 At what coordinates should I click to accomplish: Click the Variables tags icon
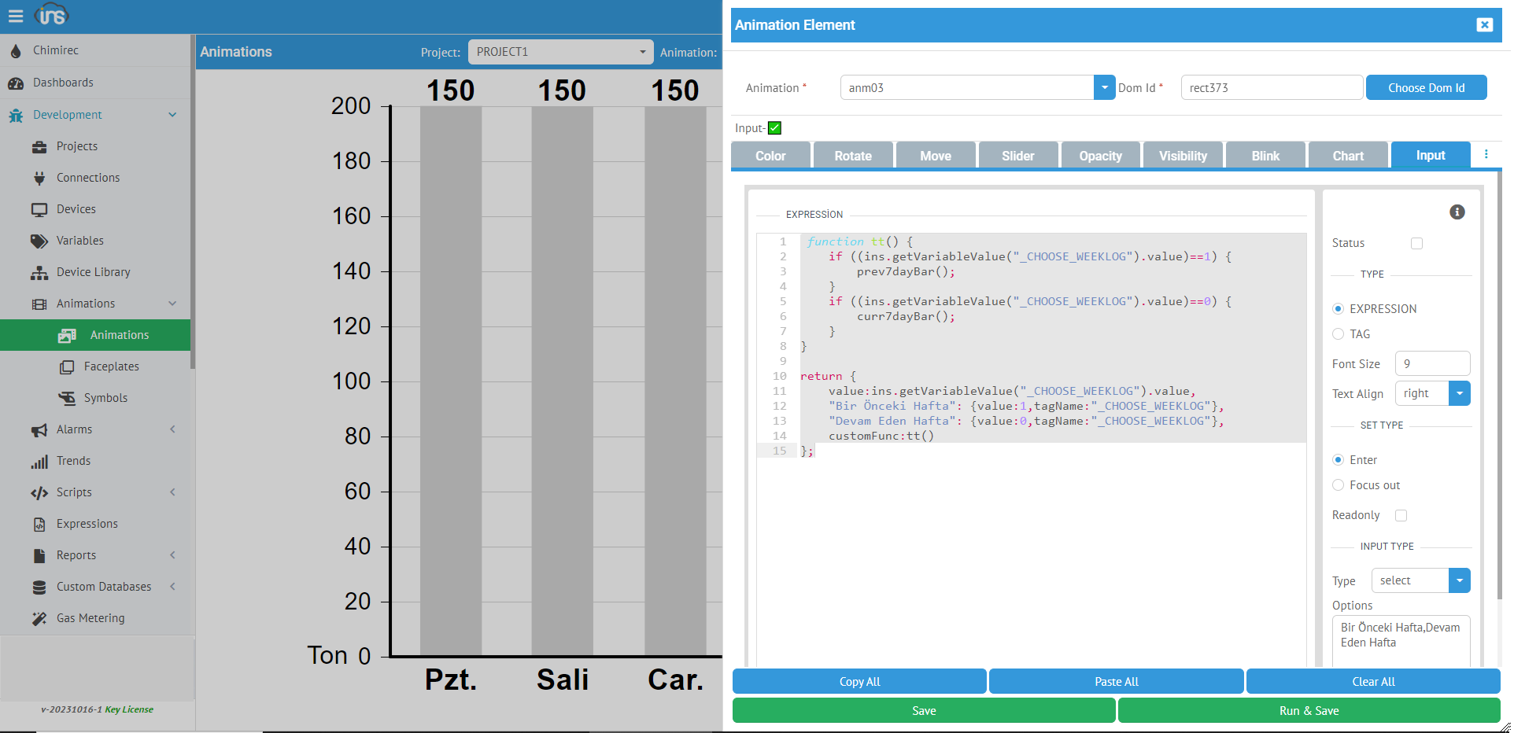click(x=39, y=241)
